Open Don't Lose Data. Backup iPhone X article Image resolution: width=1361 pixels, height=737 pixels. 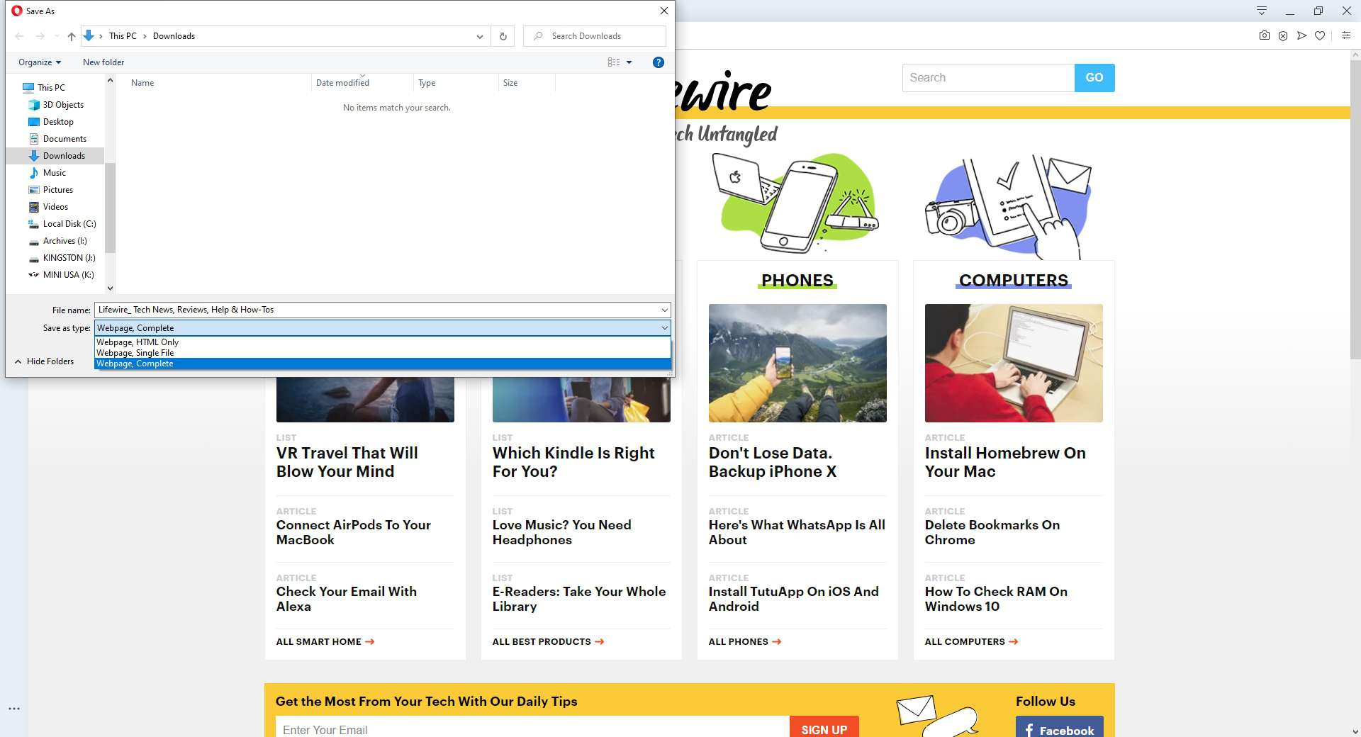[773, 462]
